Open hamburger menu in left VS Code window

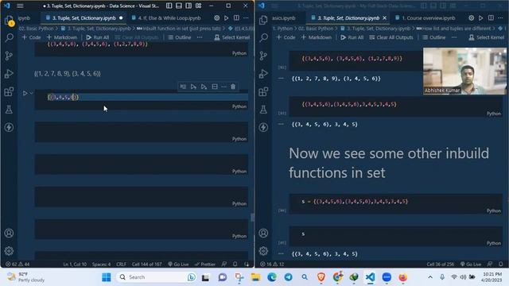point(20,6)
